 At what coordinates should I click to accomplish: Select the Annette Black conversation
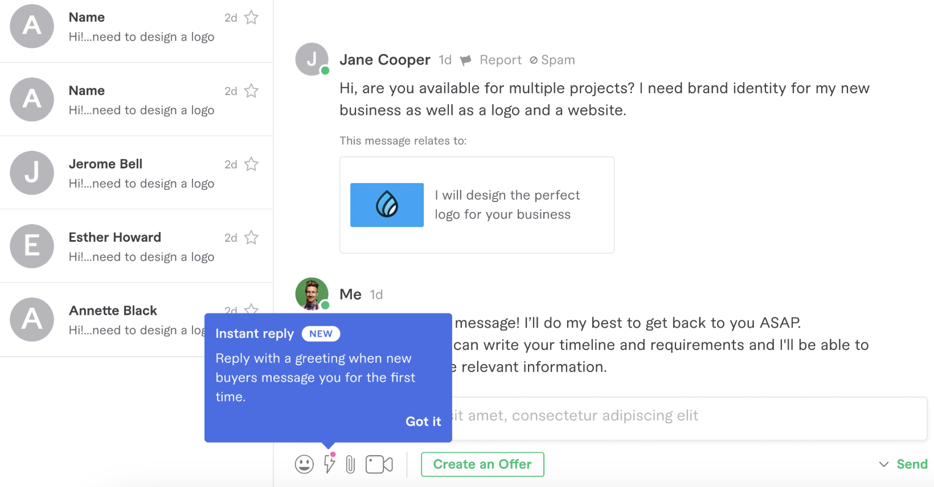point(103,320)
